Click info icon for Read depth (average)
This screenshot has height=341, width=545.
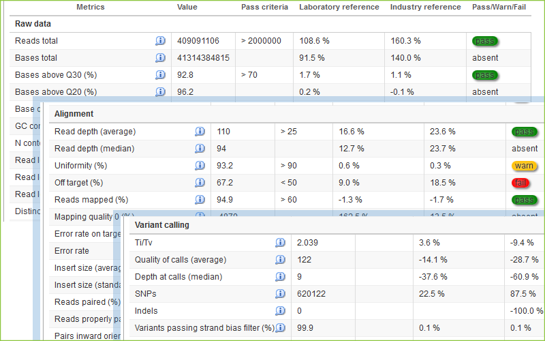(x=200, y=132)
